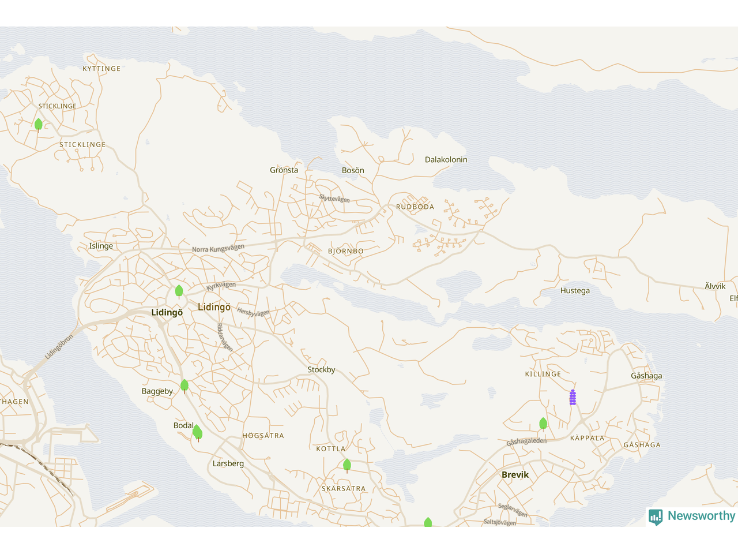Screen dimensions: 738x554
Task: Select the Bodal place label
Action: (183, 425)
